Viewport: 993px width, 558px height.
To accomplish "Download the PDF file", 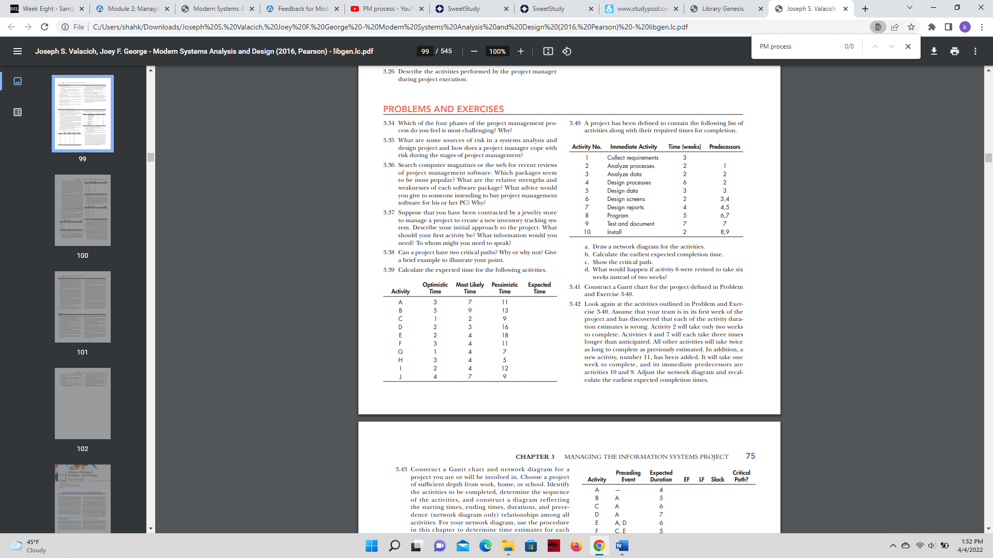I will [934, 51].
